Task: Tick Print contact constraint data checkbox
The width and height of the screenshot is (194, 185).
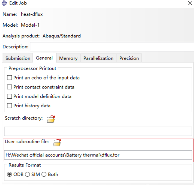Action: coord(10,87)
